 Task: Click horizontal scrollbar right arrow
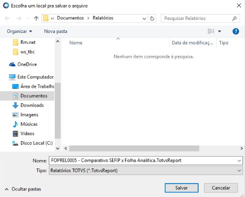(x=242, y=148)
